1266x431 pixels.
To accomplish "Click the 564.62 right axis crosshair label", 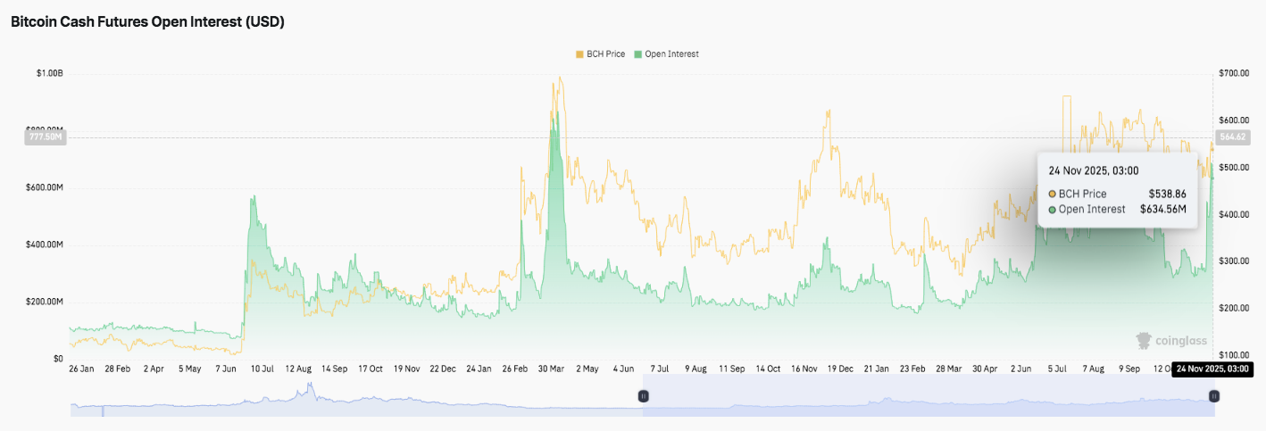I will click(x=1237, y=137).
